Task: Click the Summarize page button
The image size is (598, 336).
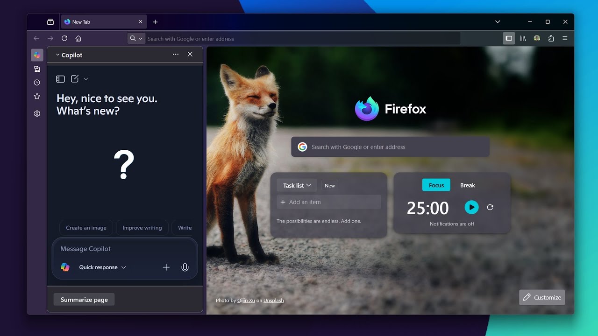Action: (x=84, y=300)
